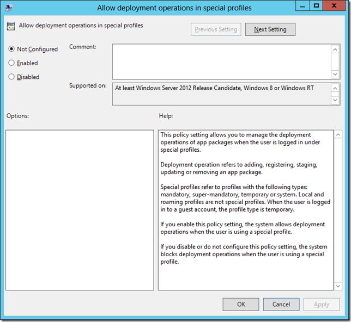Select the Not Configured radio button
Viewport: 351px width, 322px height.
point(12,49)
